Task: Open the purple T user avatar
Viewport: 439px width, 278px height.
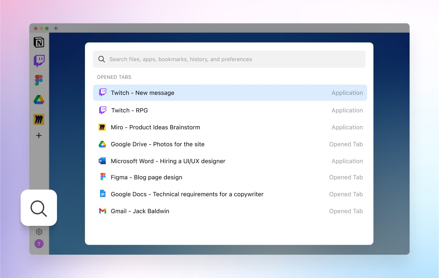Action: click(39, 244)
